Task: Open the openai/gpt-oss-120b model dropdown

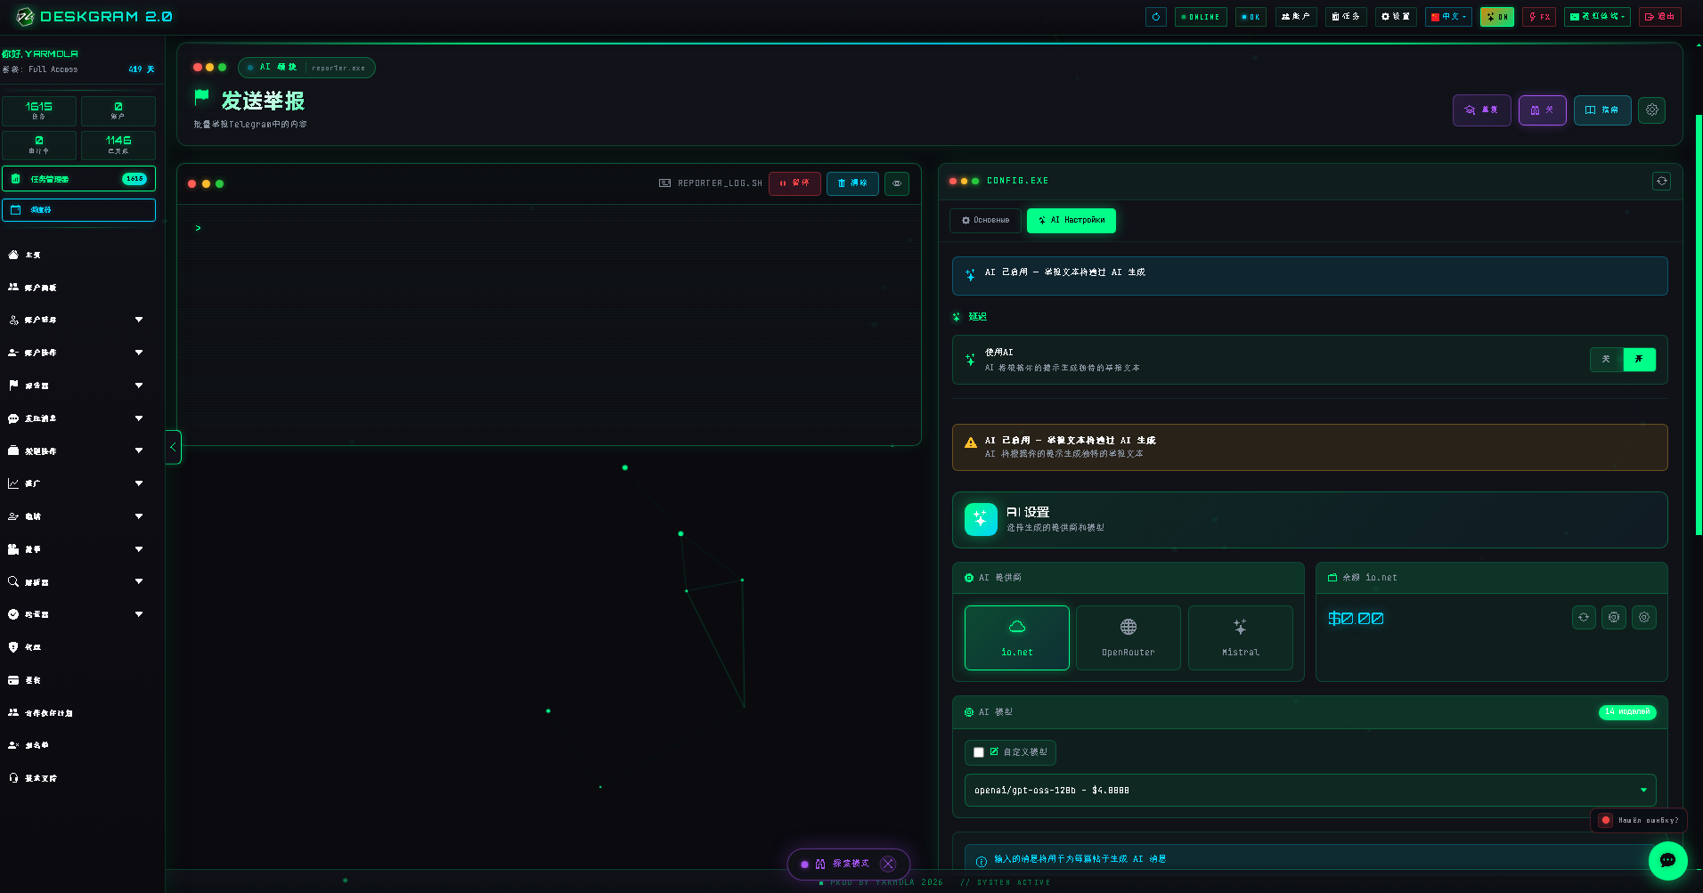Action: click(x=1309, y=791)
